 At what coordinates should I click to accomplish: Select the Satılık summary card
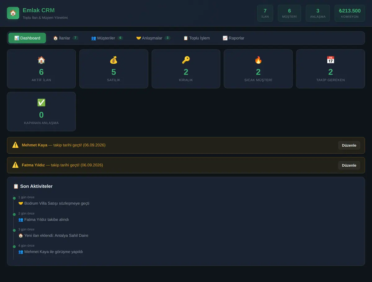pos(114,69)
